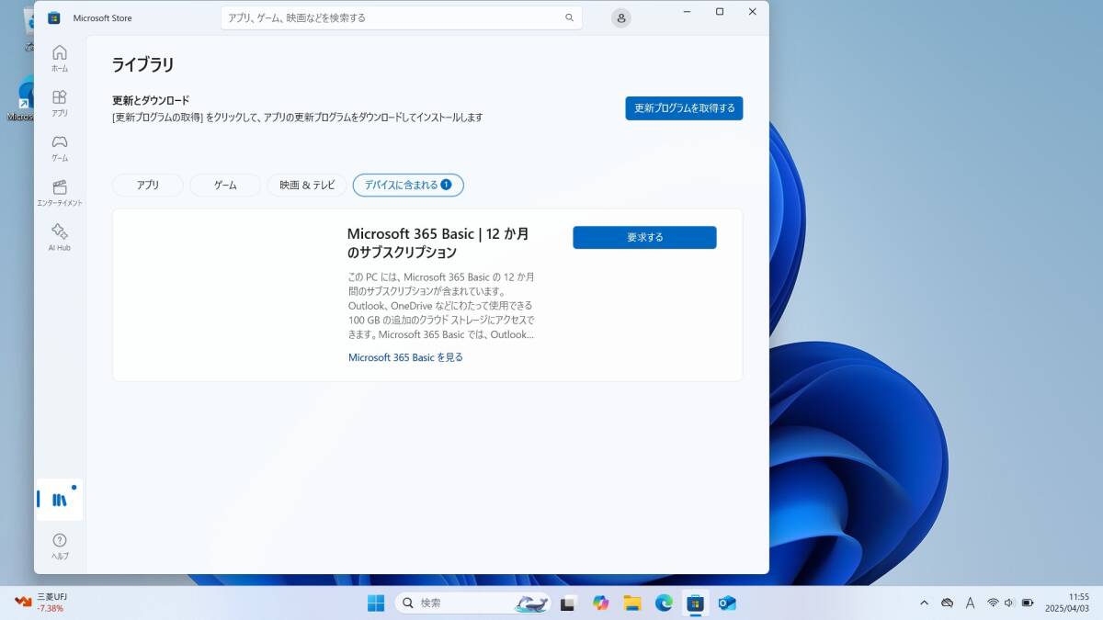Click the Microsoft 365 Basic subscription title
Image resolution: width=1103 pixels, height=620 pixels.
(438, 242)
